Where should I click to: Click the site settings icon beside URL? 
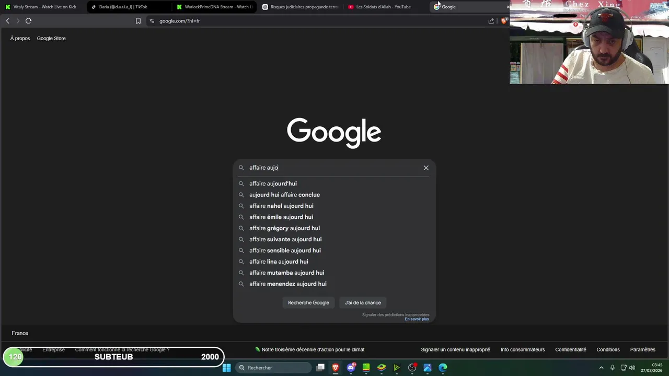click(x=152, y=21)
